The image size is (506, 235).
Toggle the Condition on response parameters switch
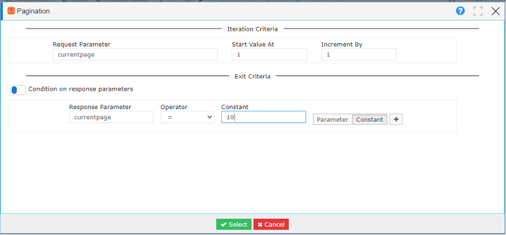pyautogui.click(x=18, y=90)
